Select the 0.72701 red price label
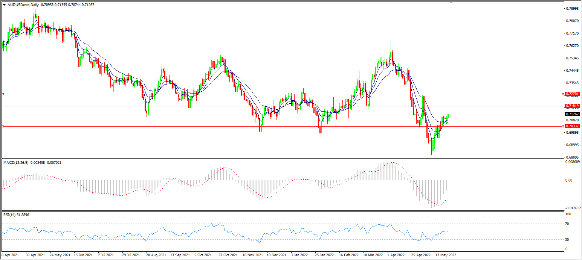 [x=572, y=94]
